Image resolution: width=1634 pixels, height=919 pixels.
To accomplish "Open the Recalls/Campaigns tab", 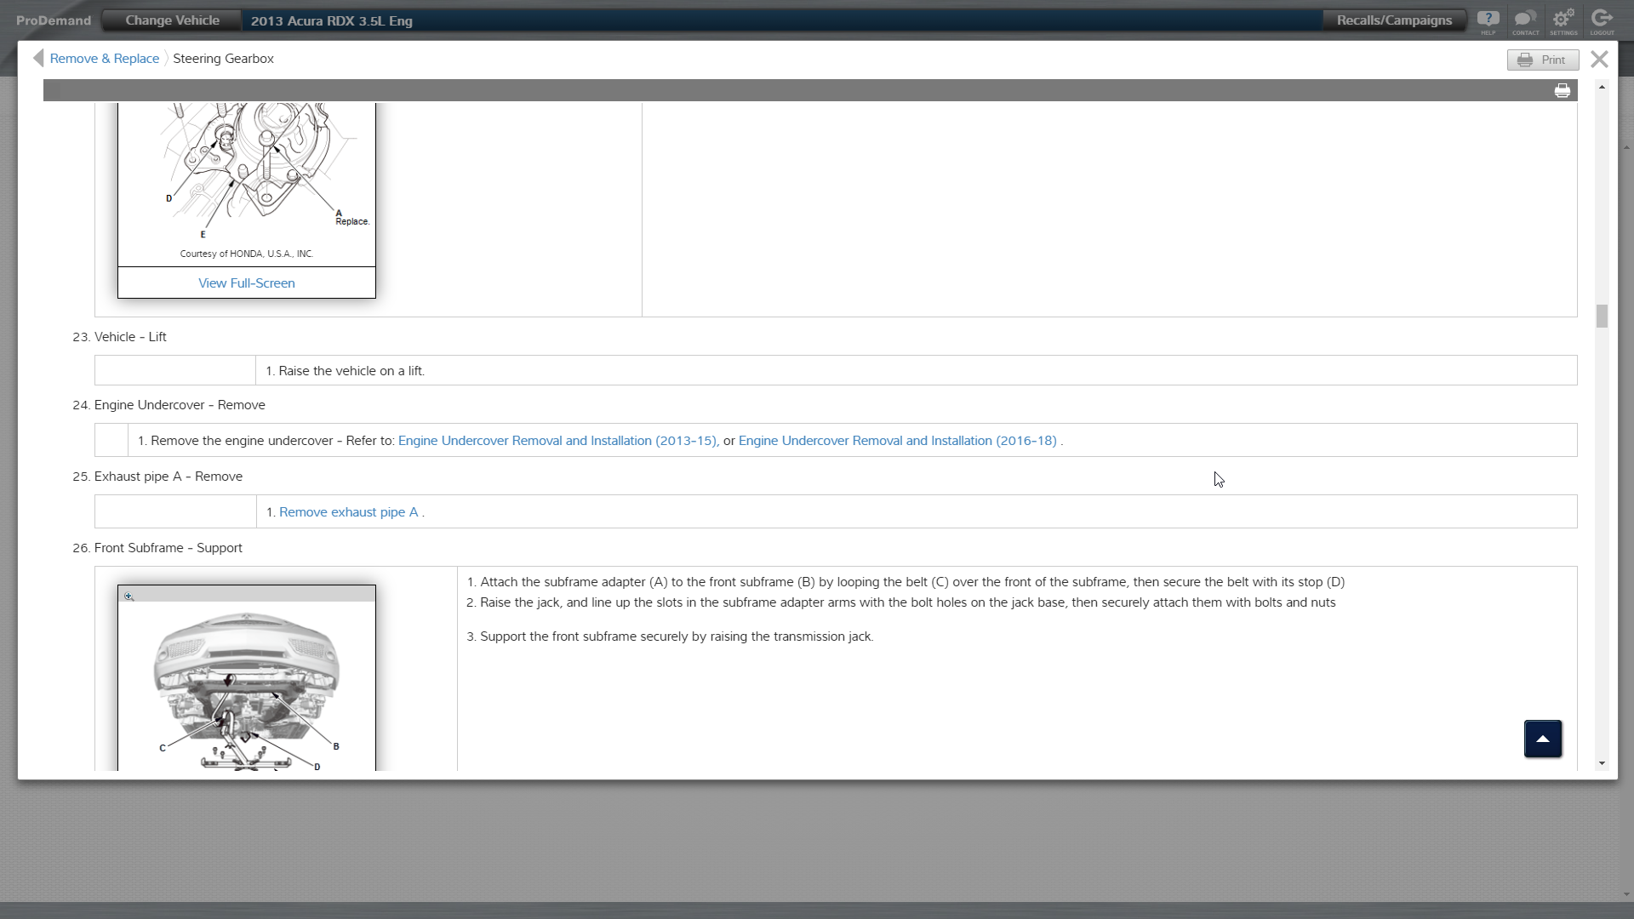I will click(x=1393, y=20).
